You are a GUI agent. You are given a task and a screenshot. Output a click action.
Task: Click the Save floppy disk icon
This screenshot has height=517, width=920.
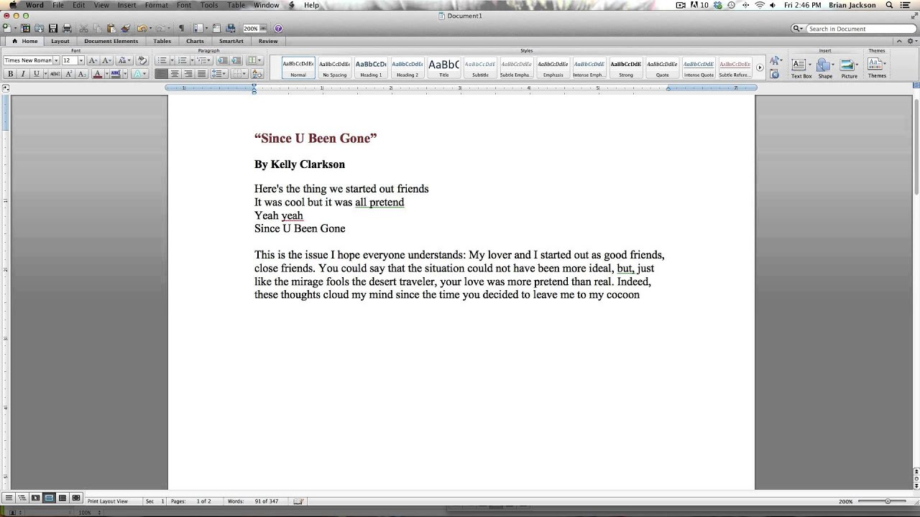pos(53,29)
